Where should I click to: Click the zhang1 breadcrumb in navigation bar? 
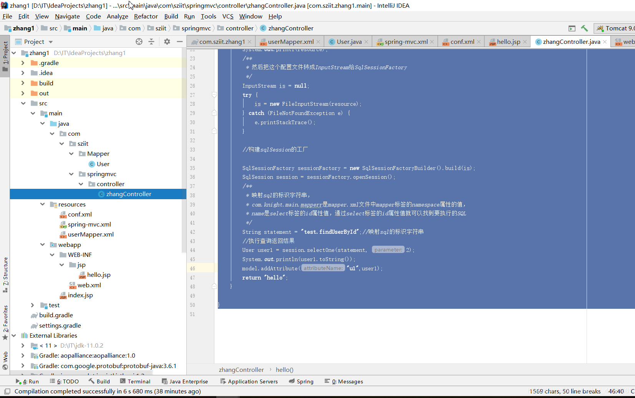pyautogui.click(x=19, y=28)
